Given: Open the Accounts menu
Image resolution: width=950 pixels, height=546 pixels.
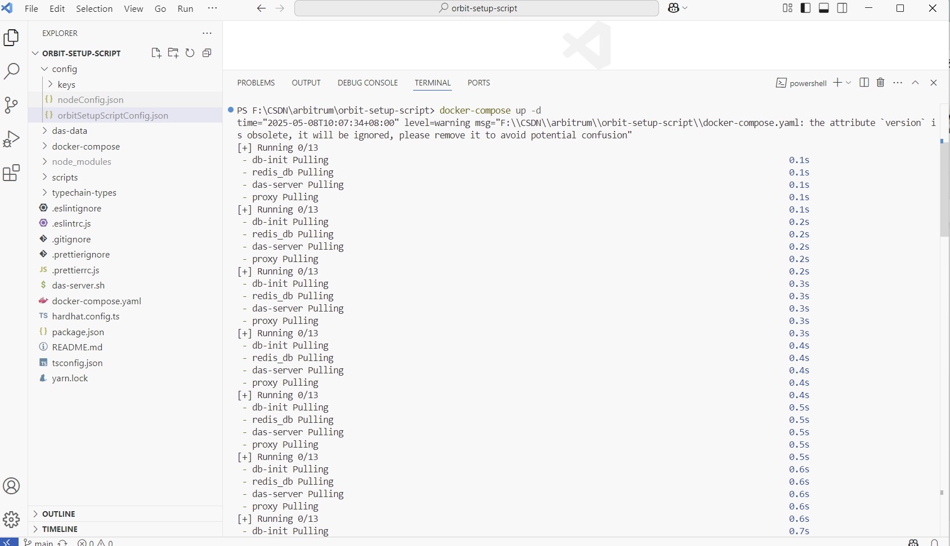Looking at the screenshot, I should point(11,486).
